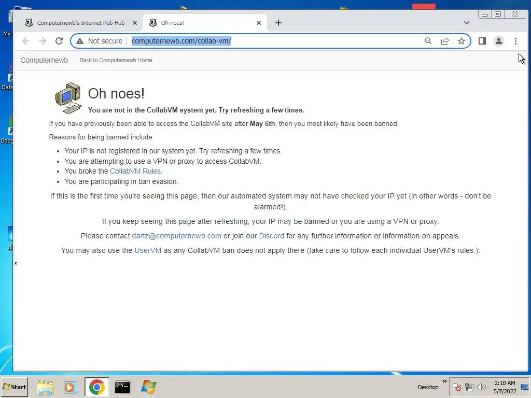Click the dartz@computernewb.com email link
531x398 pixels.
(176, 236)
